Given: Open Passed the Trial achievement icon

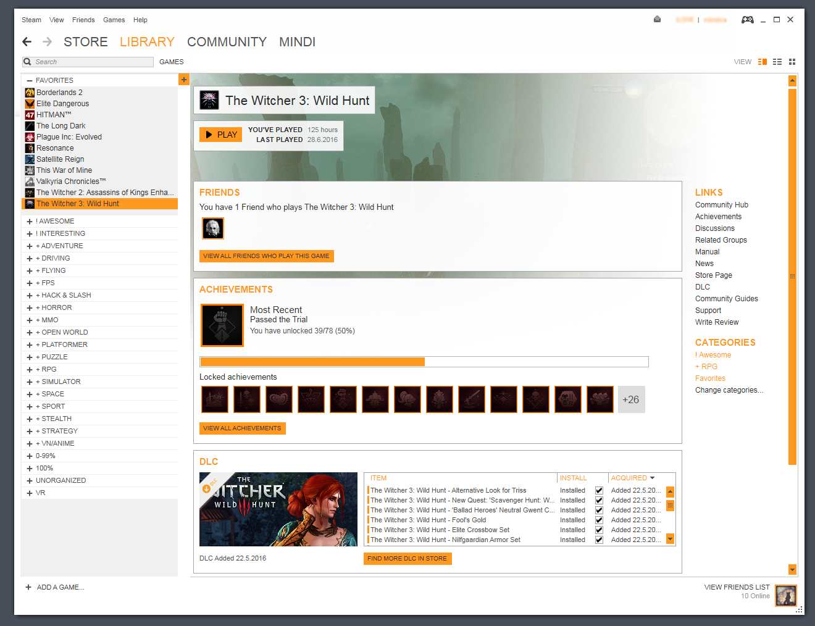Looking at the screenshot, I should click(x=222, y=325).
